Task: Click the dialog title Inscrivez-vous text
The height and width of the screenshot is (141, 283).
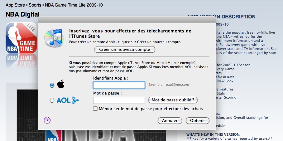Action: click(x=130, y=33)
